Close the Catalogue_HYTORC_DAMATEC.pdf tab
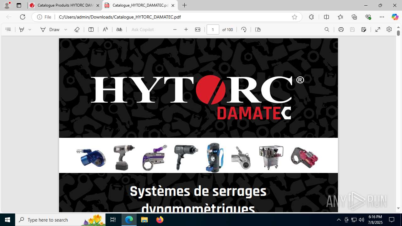The image size is (402, 226). 173,5
